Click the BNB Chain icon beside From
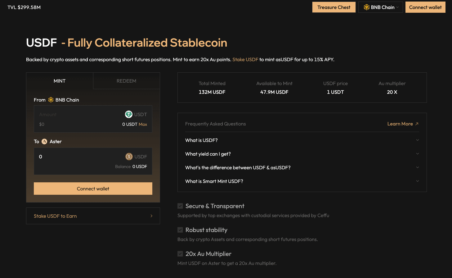Screen dimensions: 452x278 point(51,100)
